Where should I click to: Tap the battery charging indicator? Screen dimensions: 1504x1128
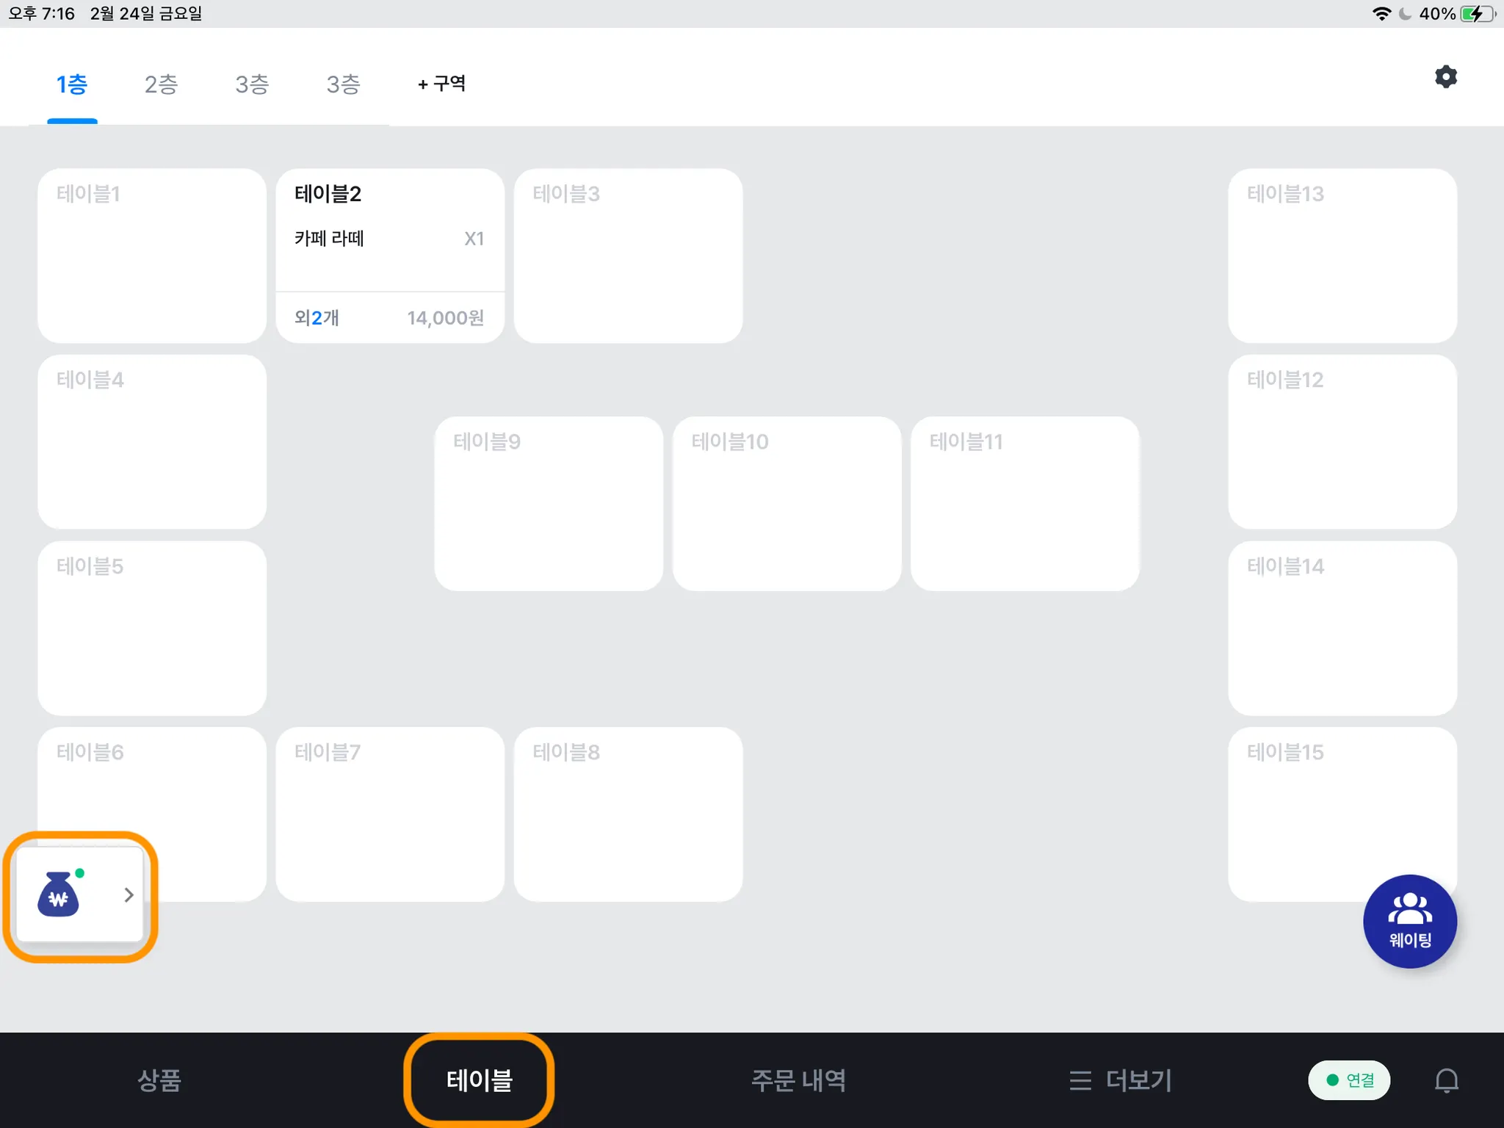[x=1477, y=14]
